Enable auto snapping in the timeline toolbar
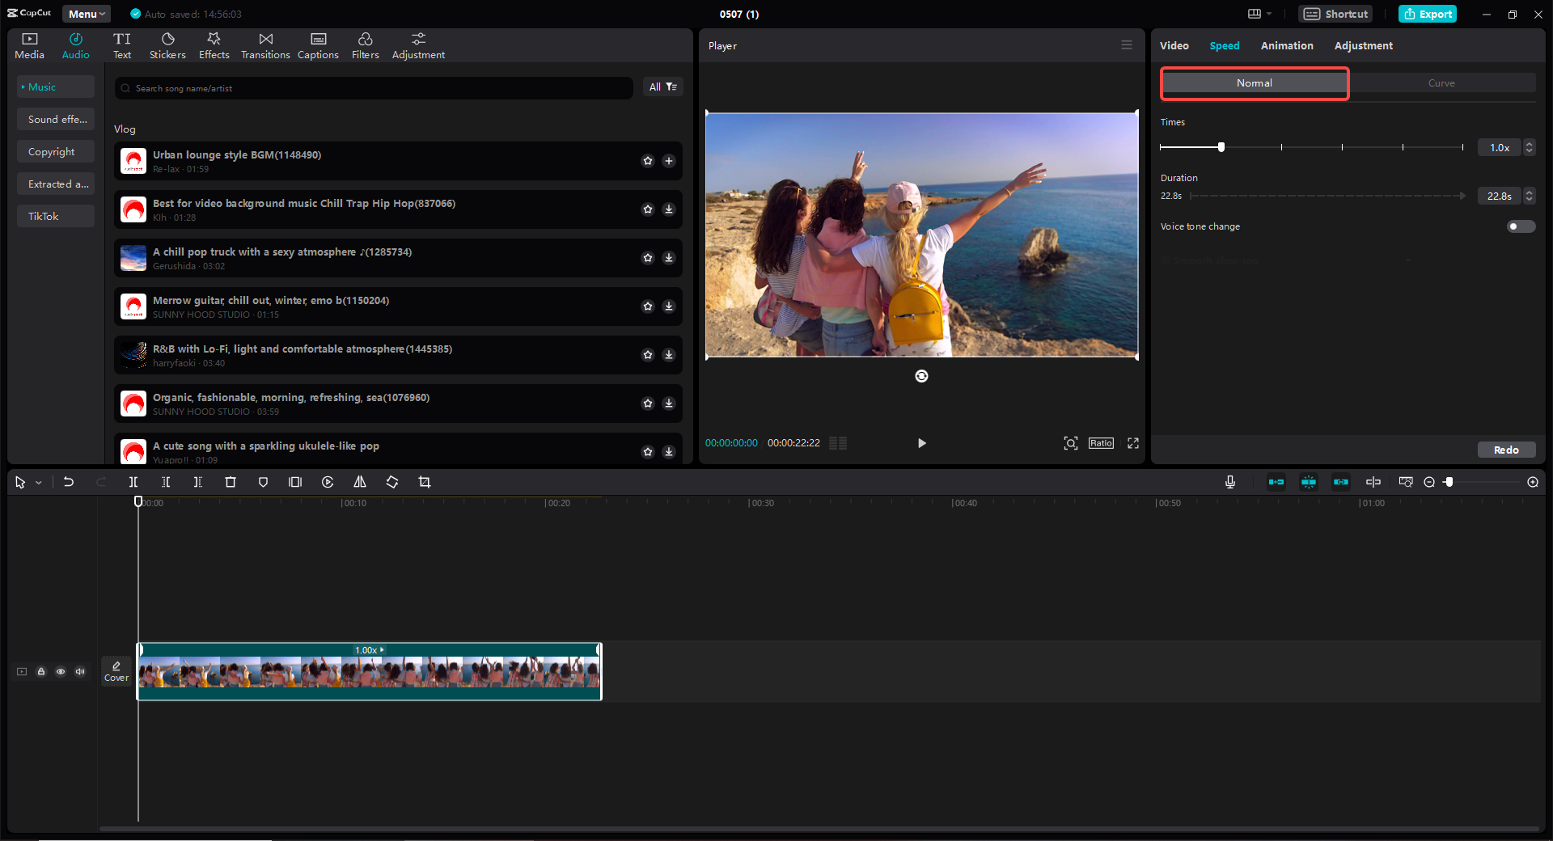Image resolution: width=1553 pixels, height=841 pixels. point(1309,482)
